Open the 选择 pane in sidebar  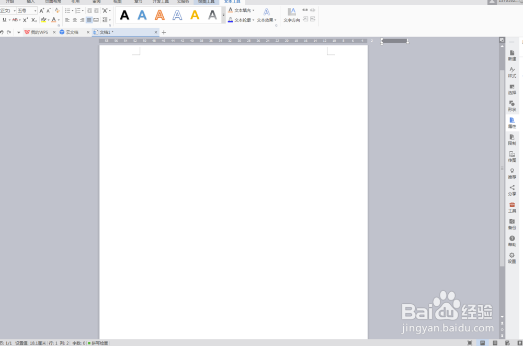tap(512, 89)
